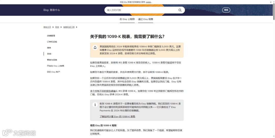Dismiss the cookie notice with the close icon
This screenshot has height=138, width=275.
[x=271, y=2]
